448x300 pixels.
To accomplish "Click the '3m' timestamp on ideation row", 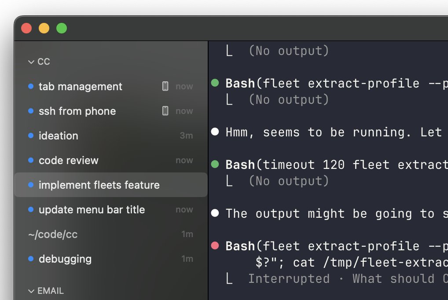I will click(x=186, y=135).
